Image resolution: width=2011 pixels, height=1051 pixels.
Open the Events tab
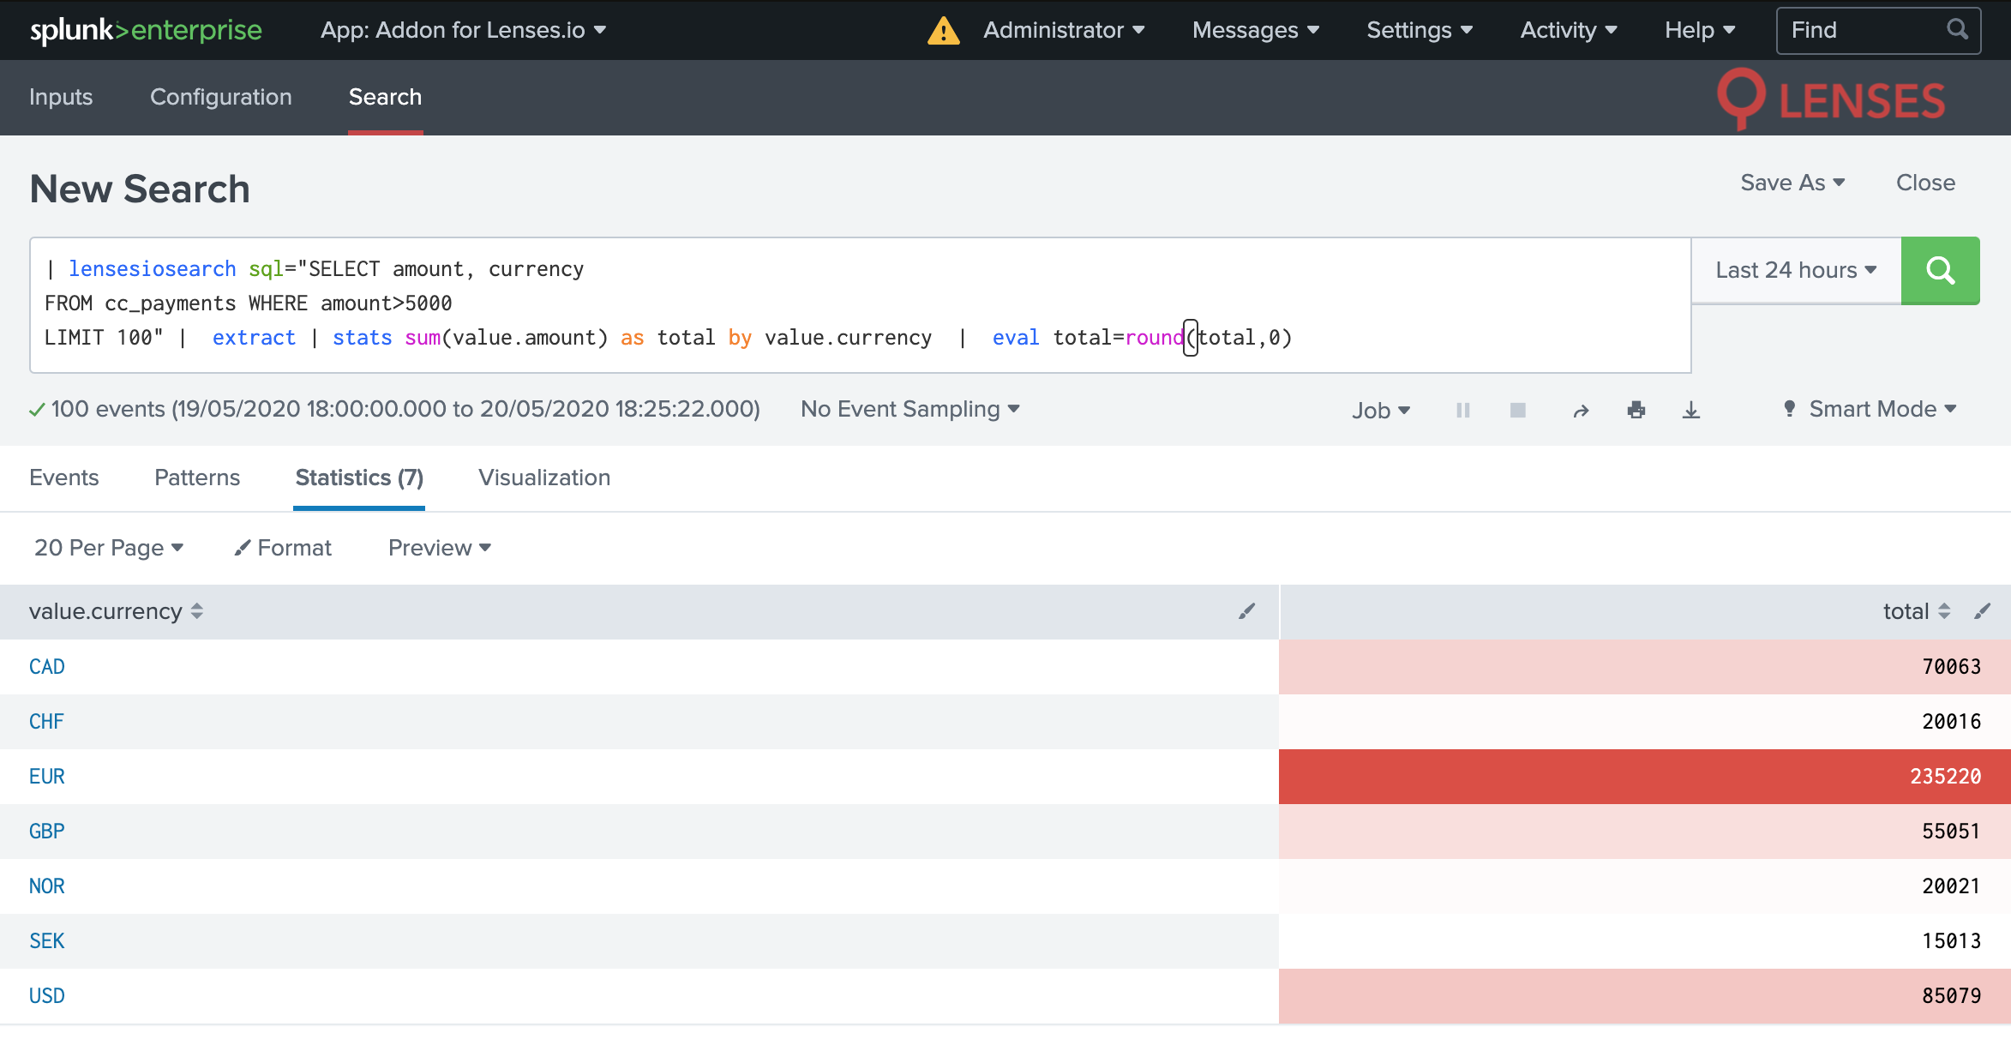pyautogui.click(x=64, y=477)
